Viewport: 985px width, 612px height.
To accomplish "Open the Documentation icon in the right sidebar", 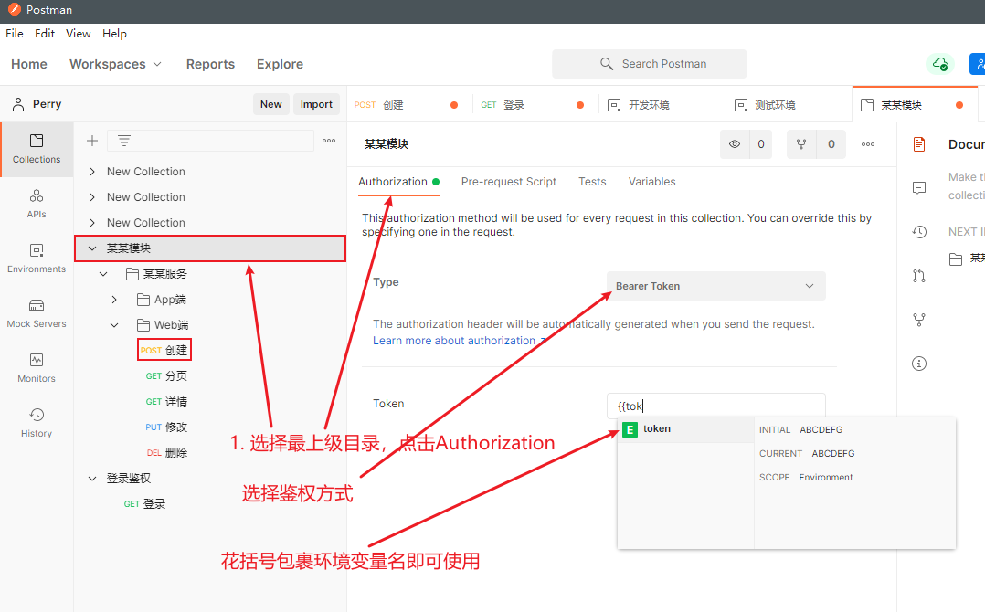I will [x=919, y=144].
